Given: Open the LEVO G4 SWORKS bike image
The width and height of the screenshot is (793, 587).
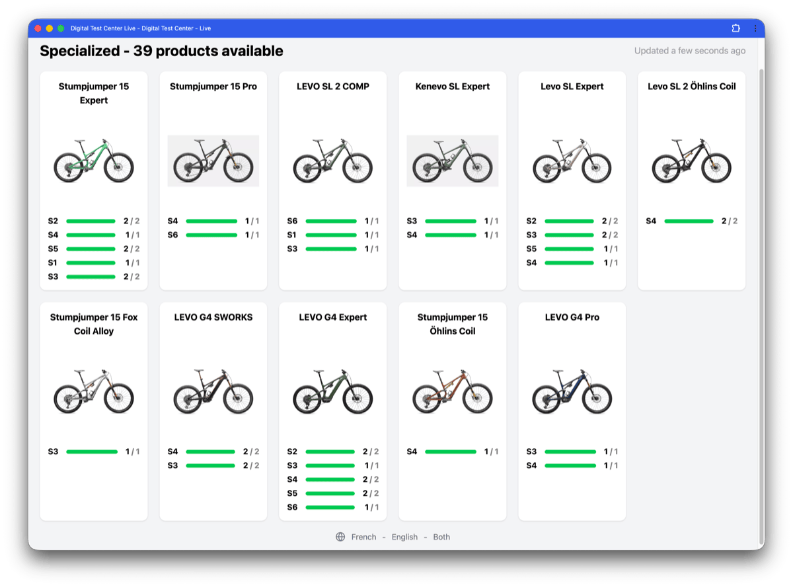Looking at the screenshot, I should [x=213, y=391].
